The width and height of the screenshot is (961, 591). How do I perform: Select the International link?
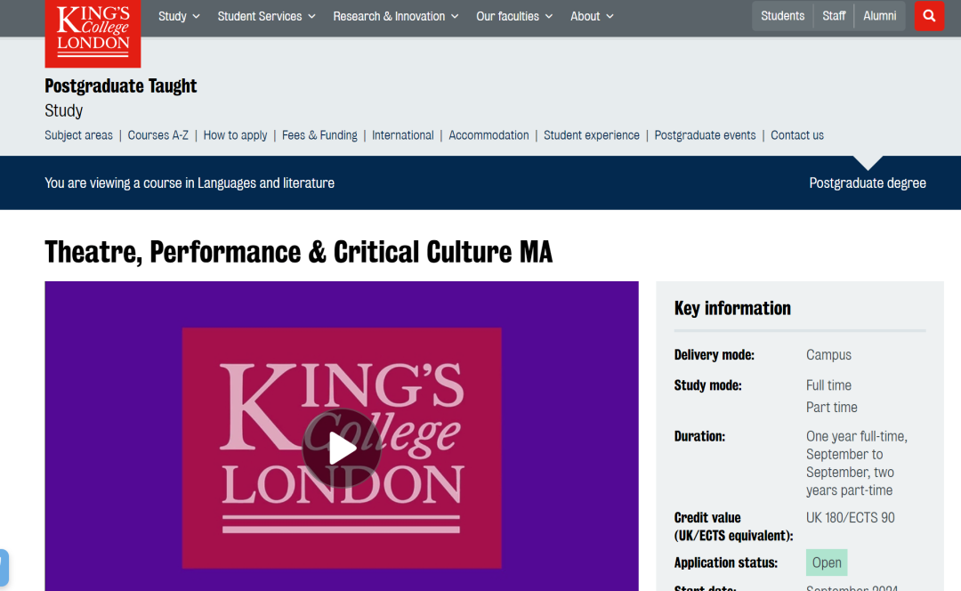click(x=403, y=135)
